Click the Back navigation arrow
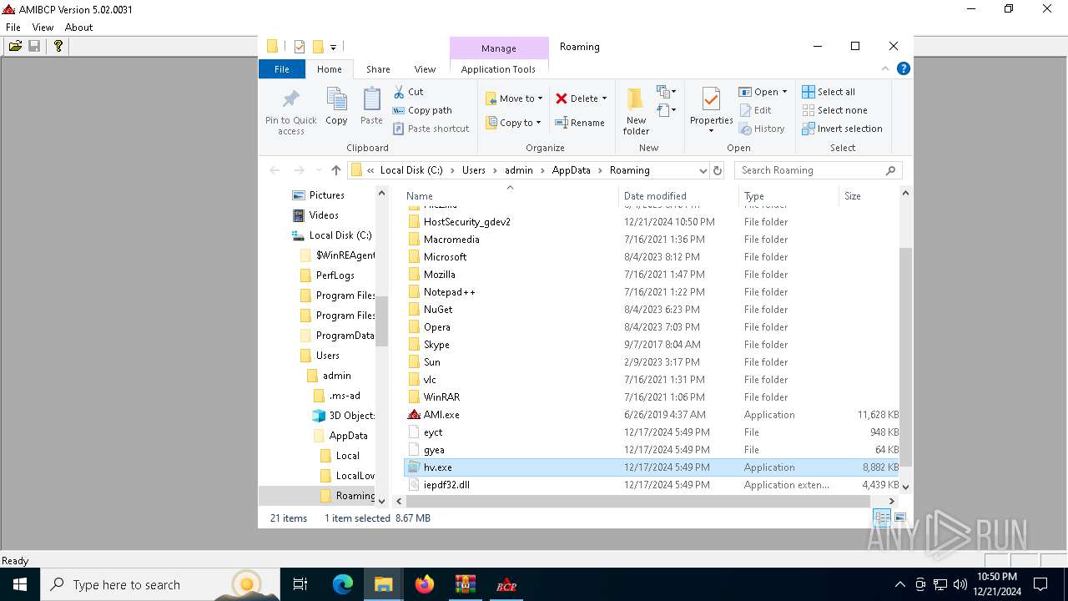The image size is (1068, 601). [x=275, y=170]
